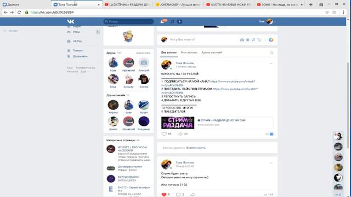Image resolution: width=351 pixels, height=197 pixels.
Task: Reload the page in browser toolbar
Action: [19, 12]
